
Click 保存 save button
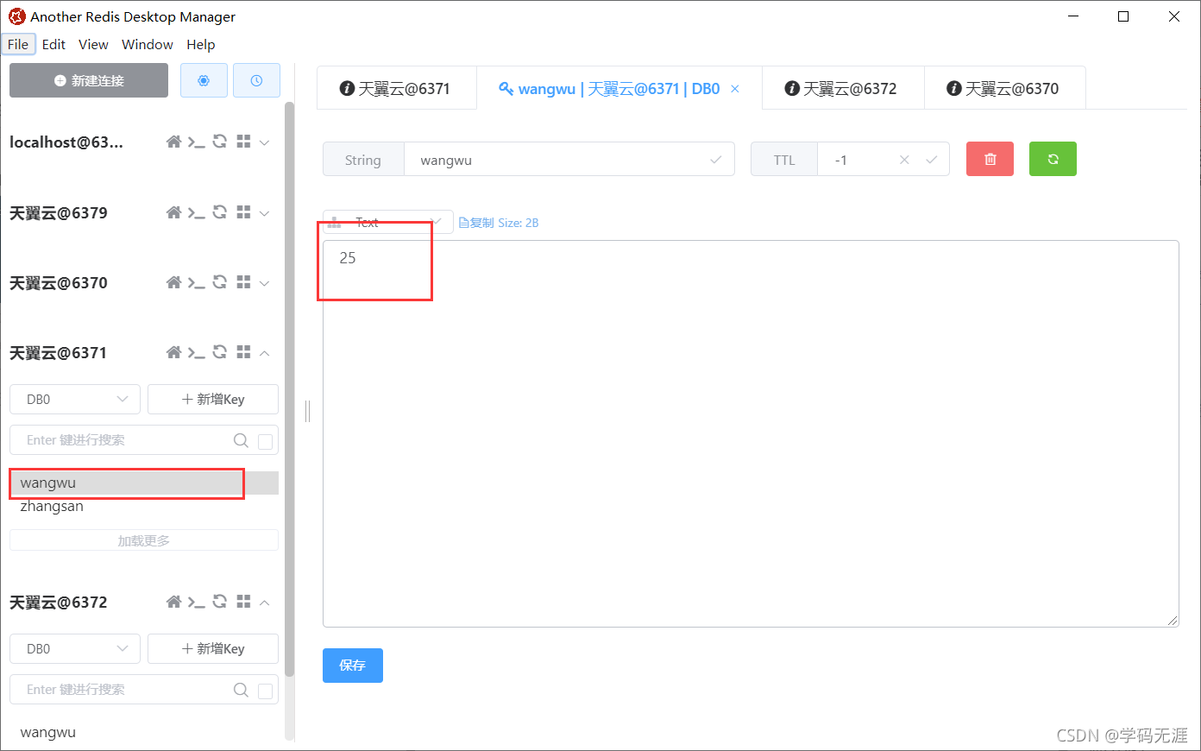(353, 666)
